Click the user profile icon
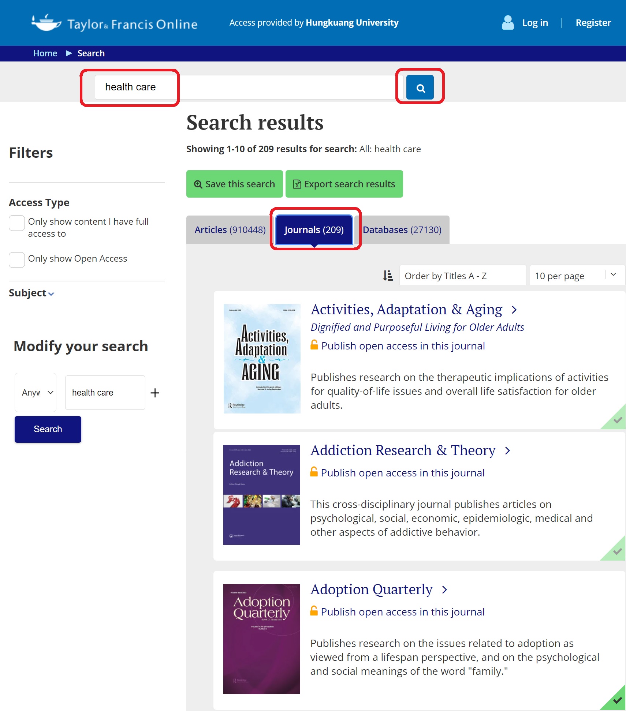626x711 pixels. coord(508,23)
